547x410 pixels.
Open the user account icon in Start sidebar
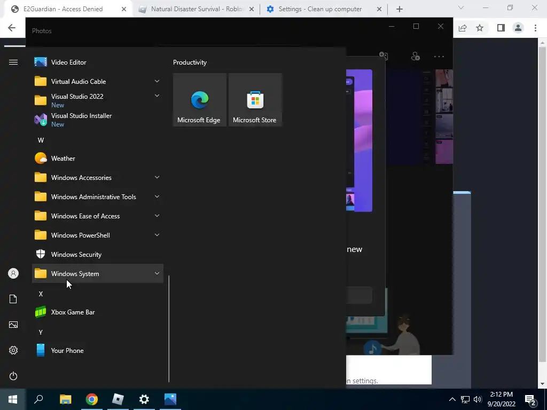(13, 273)
